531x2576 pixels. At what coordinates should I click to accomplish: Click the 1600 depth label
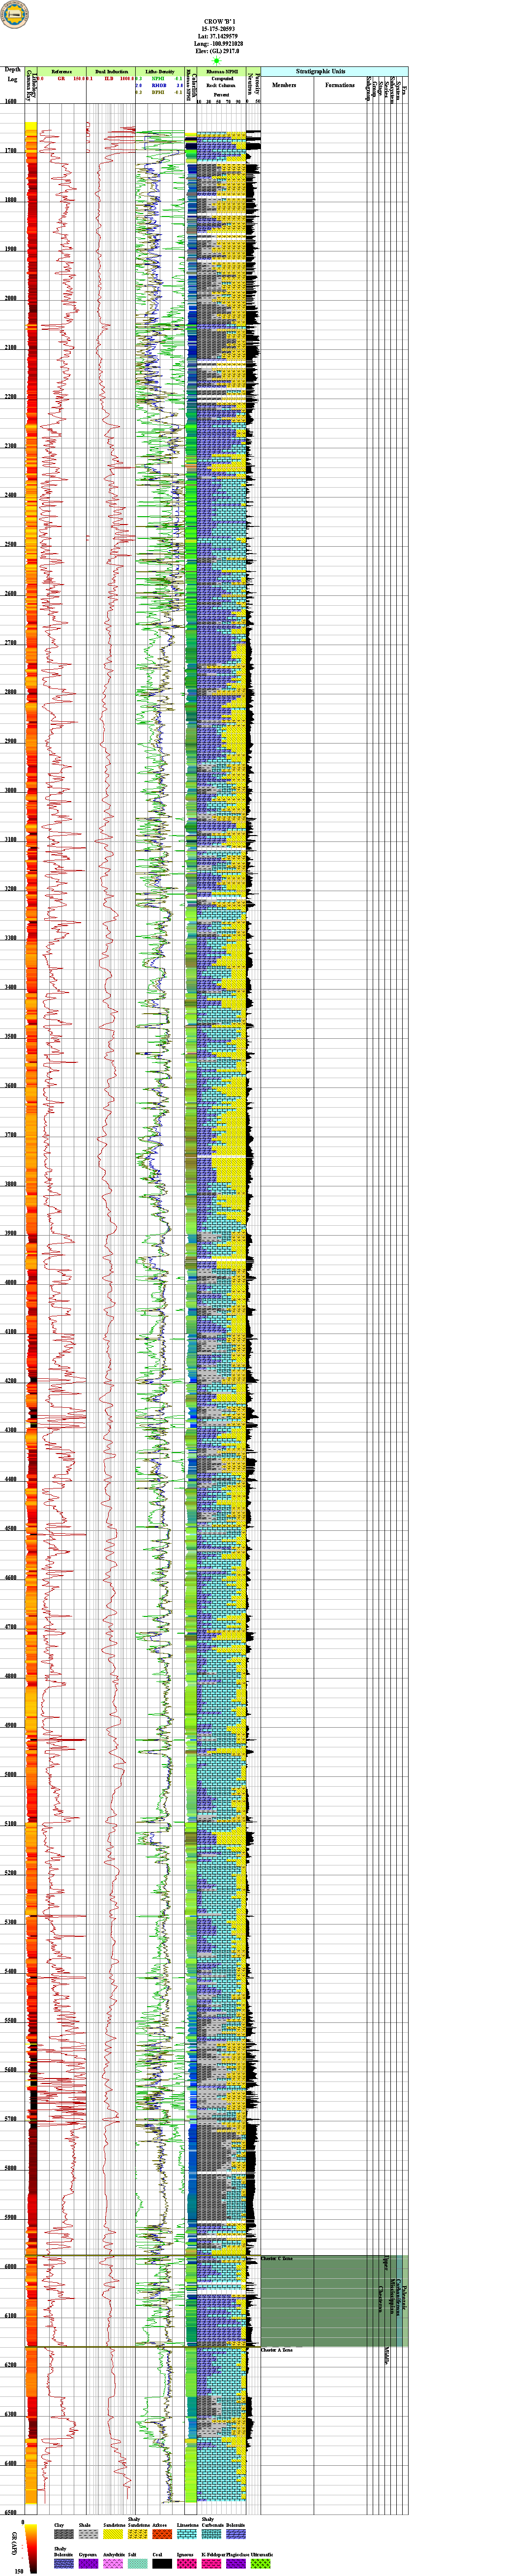tap(10, 102)
